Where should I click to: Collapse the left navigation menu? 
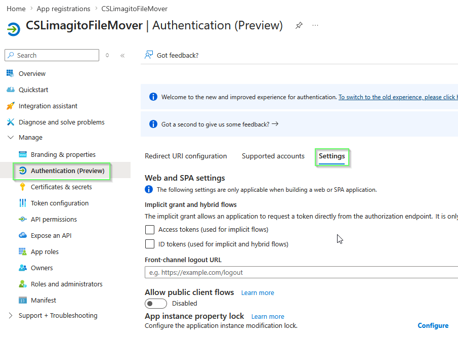122,55
